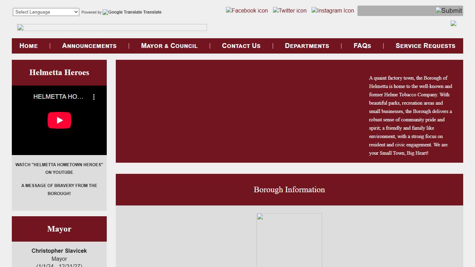Open the Departments menu
Screen dimensions: 475x267
tap(307, 46)
